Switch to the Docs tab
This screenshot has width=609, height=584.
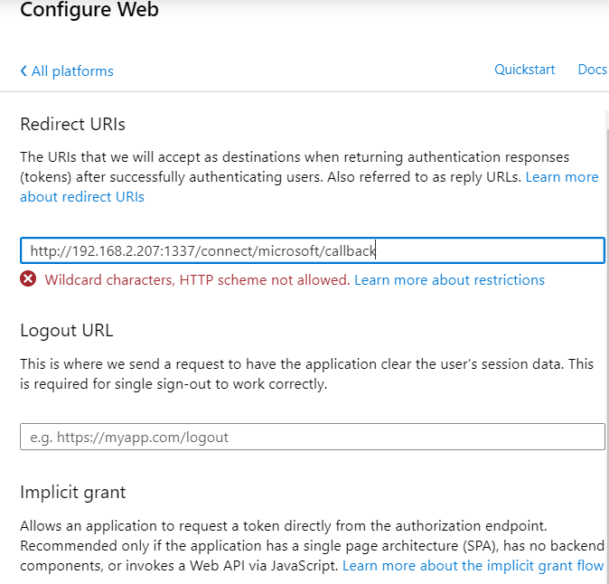[592, 70]
